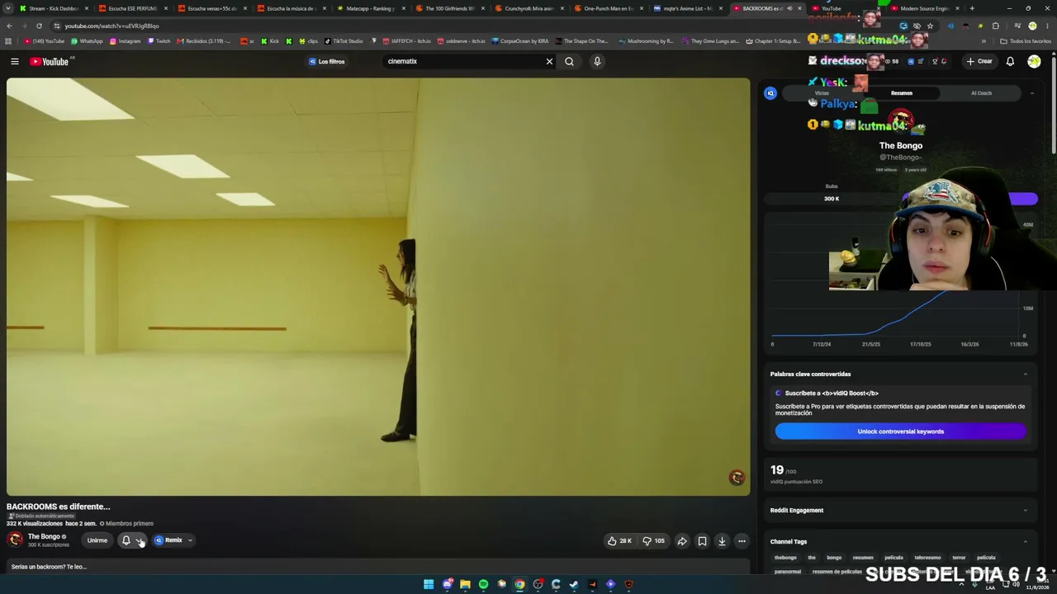Click the vidIQ Remix button
Image resolution: width=1057 pixels, height=594 pixels.
click(168, 540)
